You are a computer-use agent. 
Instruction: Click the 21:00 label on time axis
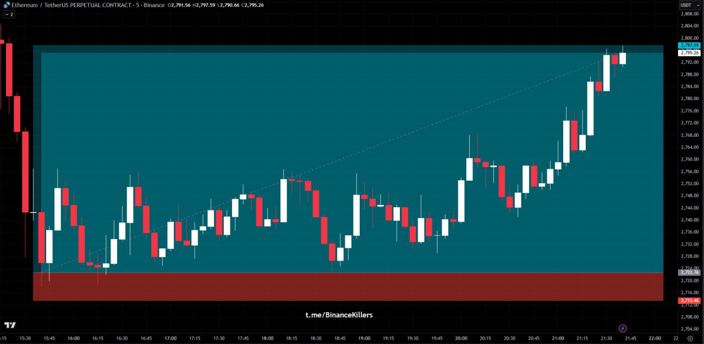(x=558, y=339)
